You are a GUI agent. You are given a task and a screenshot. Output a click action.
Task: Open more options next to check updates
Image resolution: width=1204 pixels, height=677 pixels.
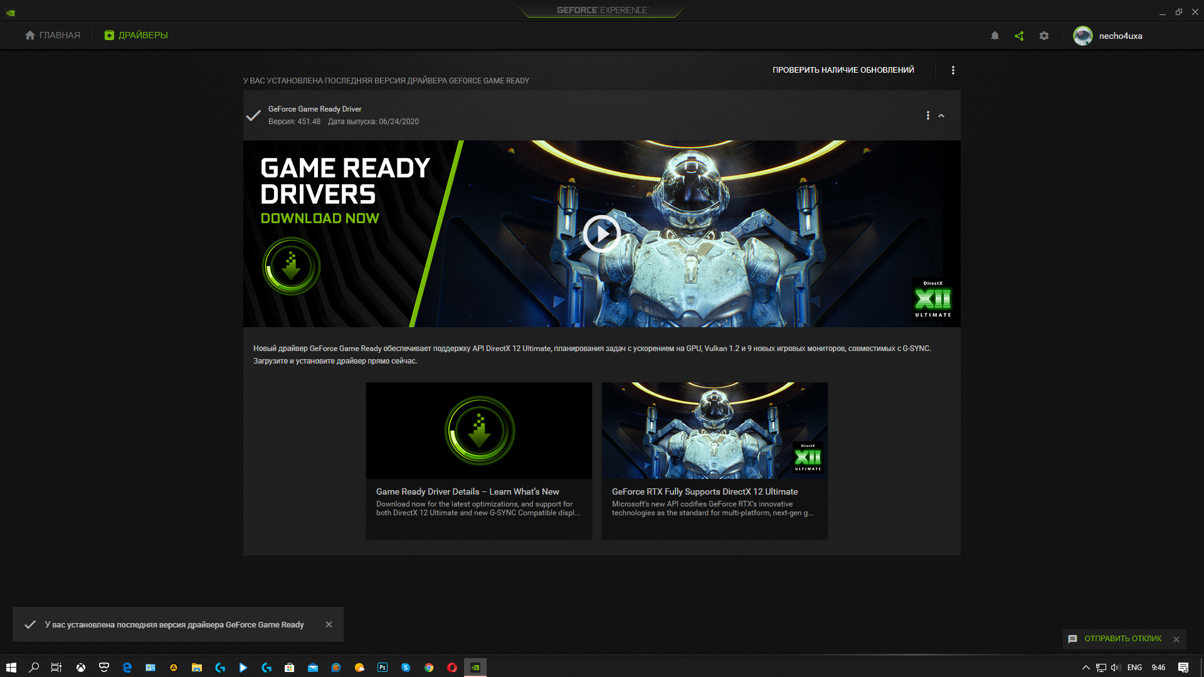[953, 70]
